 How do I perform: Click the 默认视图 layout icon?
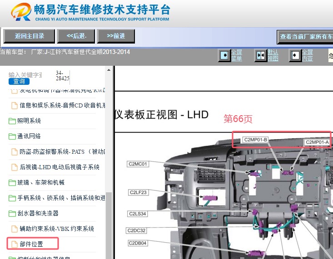click(260, 55)
